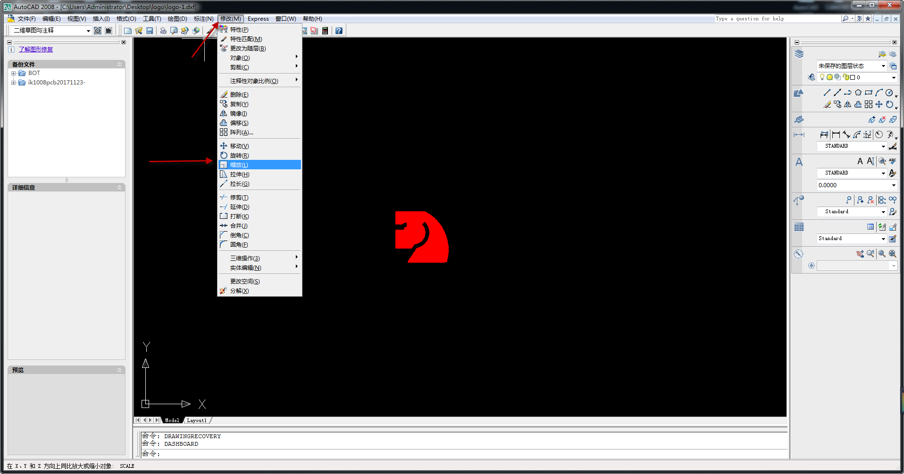Viewport: 904px width, 474px height.
Task: Click the Copy tool in the dashboard
Action: click(837, 104)
